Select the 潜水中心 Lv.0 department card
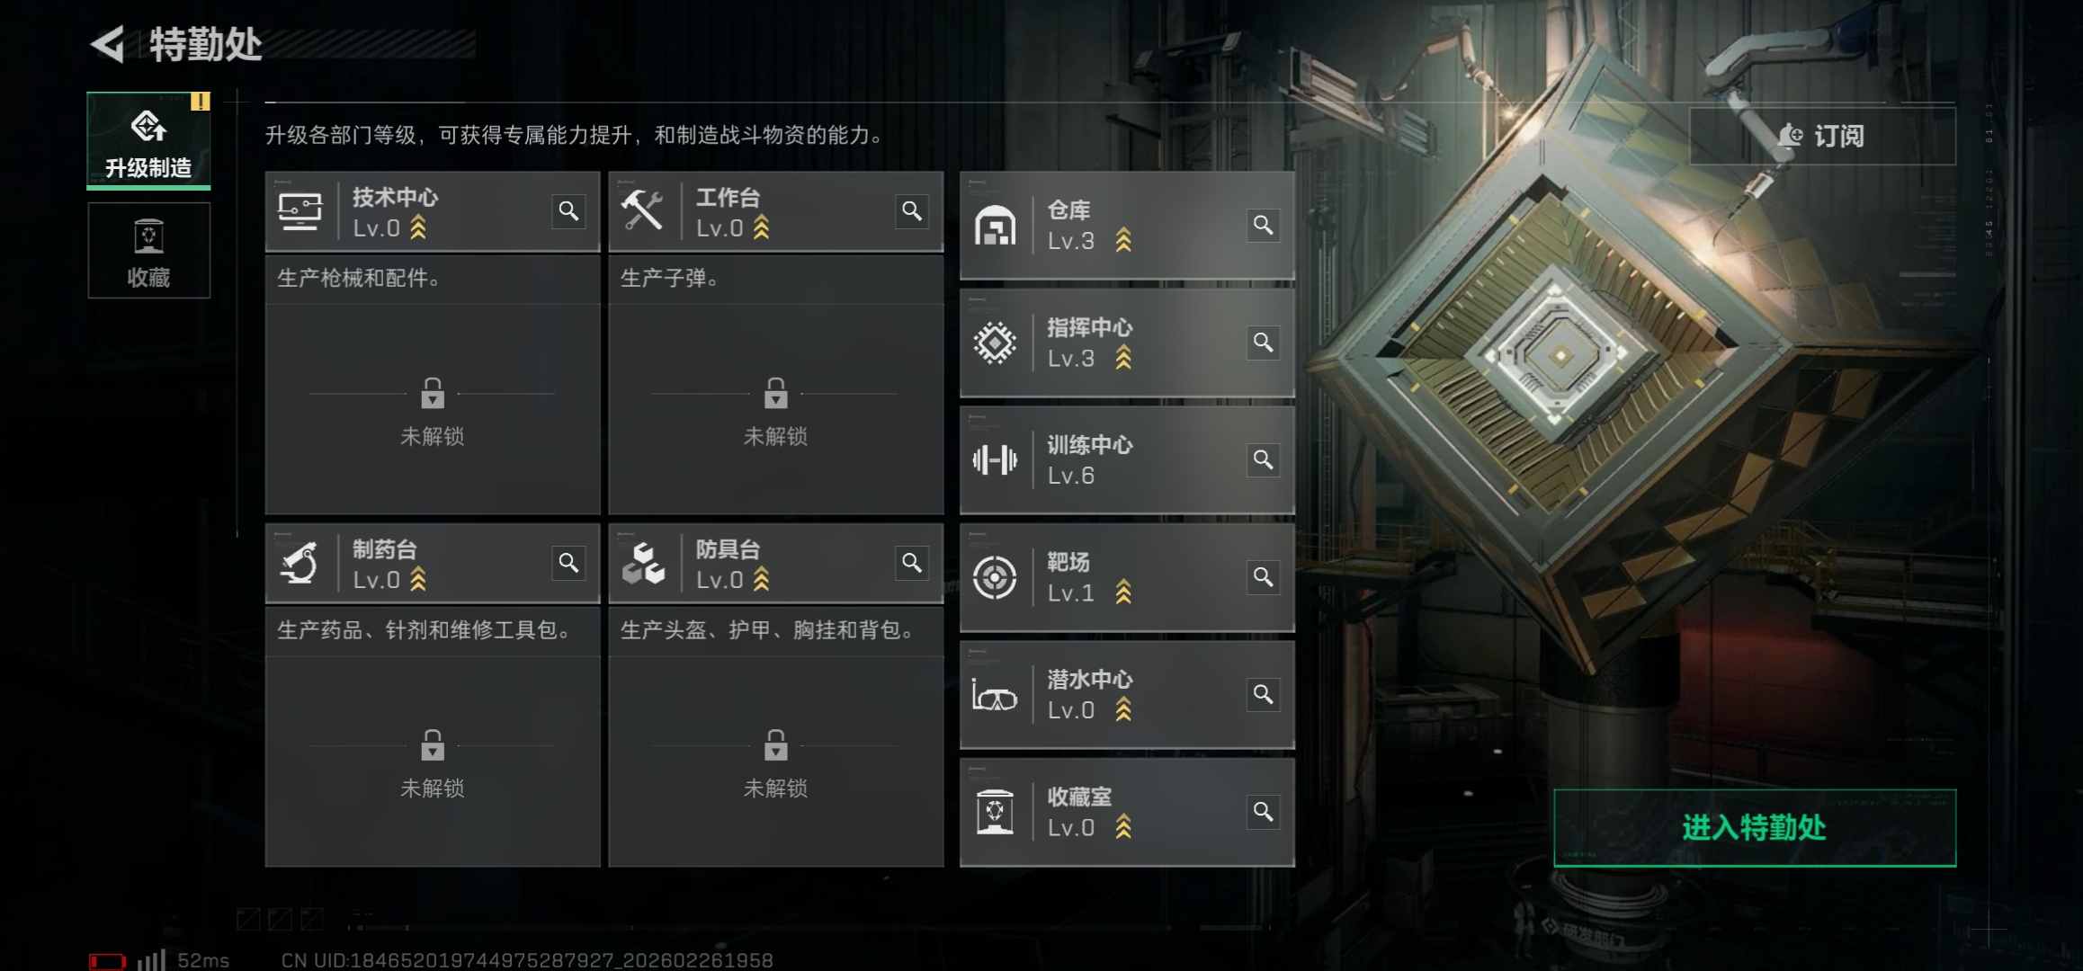The width and height of the screenshot is (2083, 971). [x=1127, y=695]
